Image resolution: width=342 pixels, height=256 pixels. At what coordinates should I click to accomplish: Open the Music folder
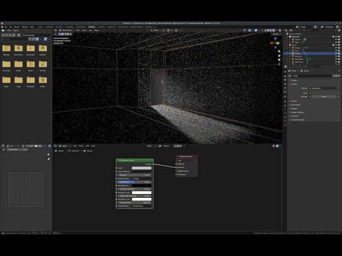pos(30,64)
